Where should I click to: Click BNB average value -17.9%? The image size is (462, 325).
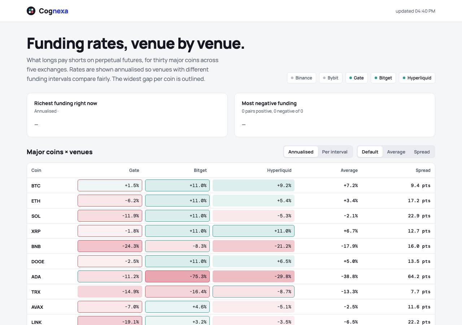pyautogui.click(x=349, y=246)
